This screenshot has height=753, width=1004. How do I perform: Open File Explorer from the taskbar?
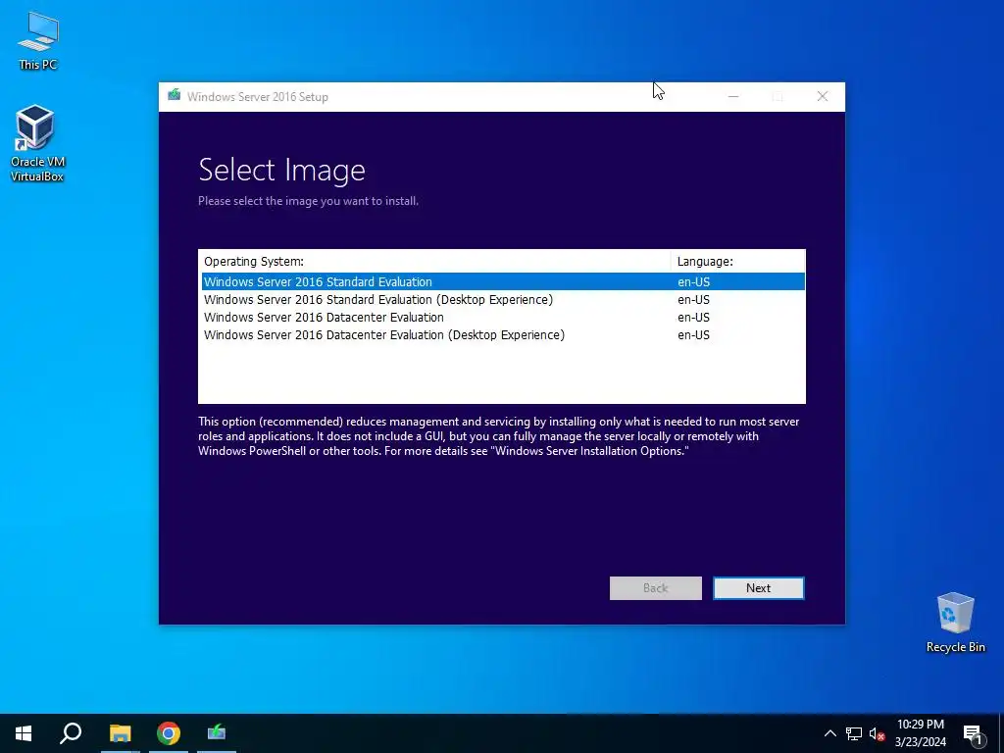coord(120,733)
